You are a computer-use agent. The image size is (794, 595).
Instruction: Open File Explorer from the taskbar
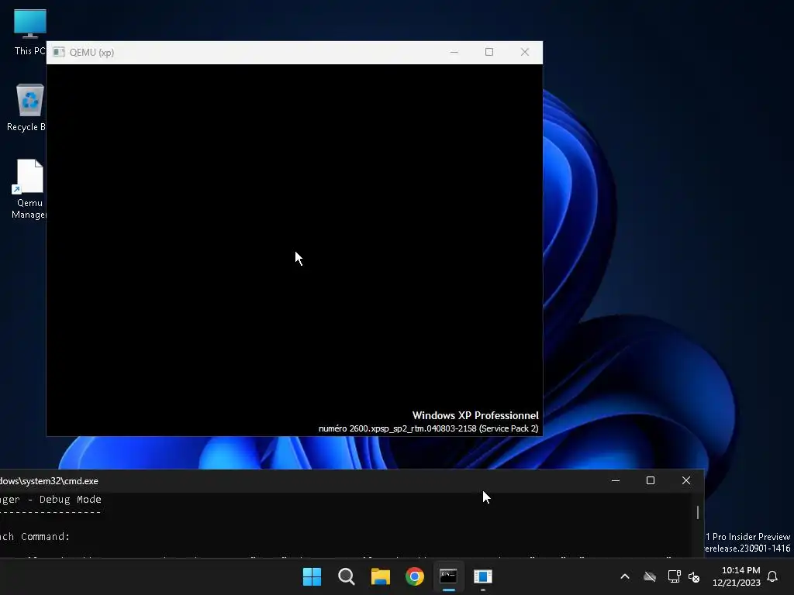pyautogui.click(x=380, y=576)
